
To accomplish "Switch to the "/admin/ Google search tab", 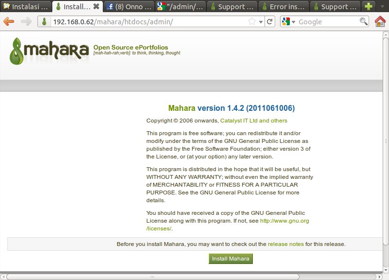I will point(180,6).
